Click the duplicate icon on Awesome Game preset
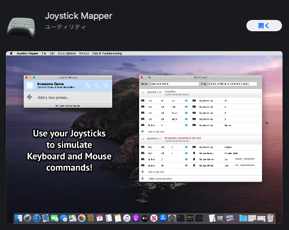Screen dimensions: 289x230 pyautogui.click(x=88, y=85)
